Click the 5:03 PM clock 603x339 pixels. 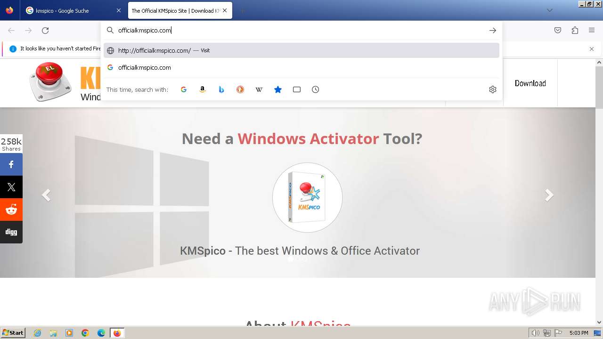(x=579, y=333)
